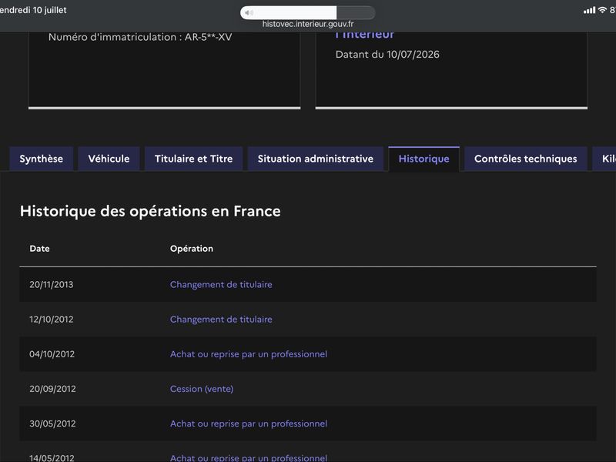This screenshot has width=616, height=462.
Task: Open the Contrôles techniques tab
Action: click(526, 159)
